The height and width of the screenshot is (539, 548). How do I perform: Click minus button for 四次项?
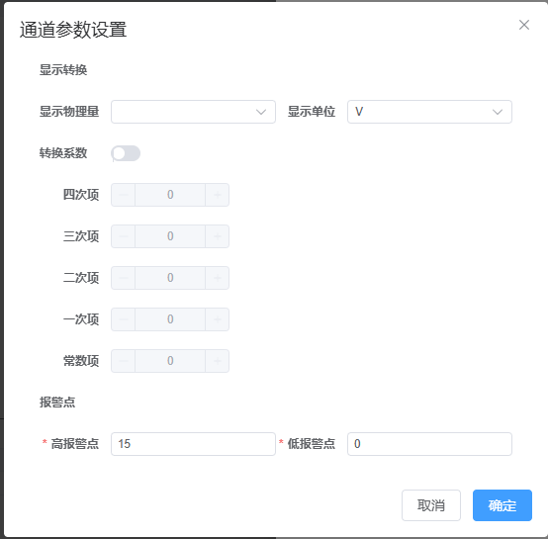pyautogui.click(x=123, y=195)
